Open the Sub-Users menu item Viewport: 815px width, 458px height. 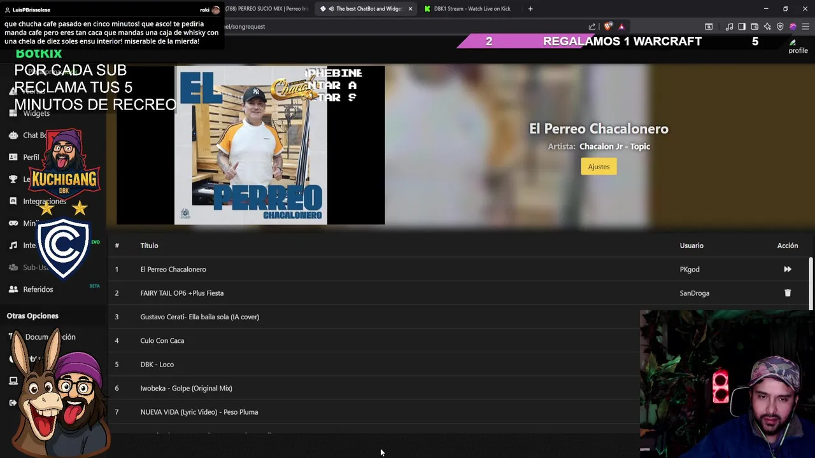pyautogui.click(x=36, y=267)
